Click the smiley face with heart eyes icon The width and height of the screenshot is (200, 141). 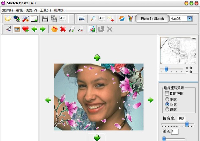point(54,29)
